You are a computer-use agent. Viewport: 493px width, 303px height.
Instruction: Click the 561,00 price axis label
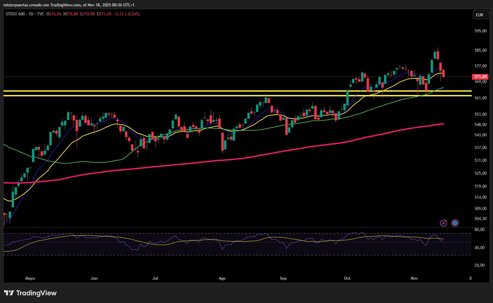pyautogui.click(x=481, y=98)
